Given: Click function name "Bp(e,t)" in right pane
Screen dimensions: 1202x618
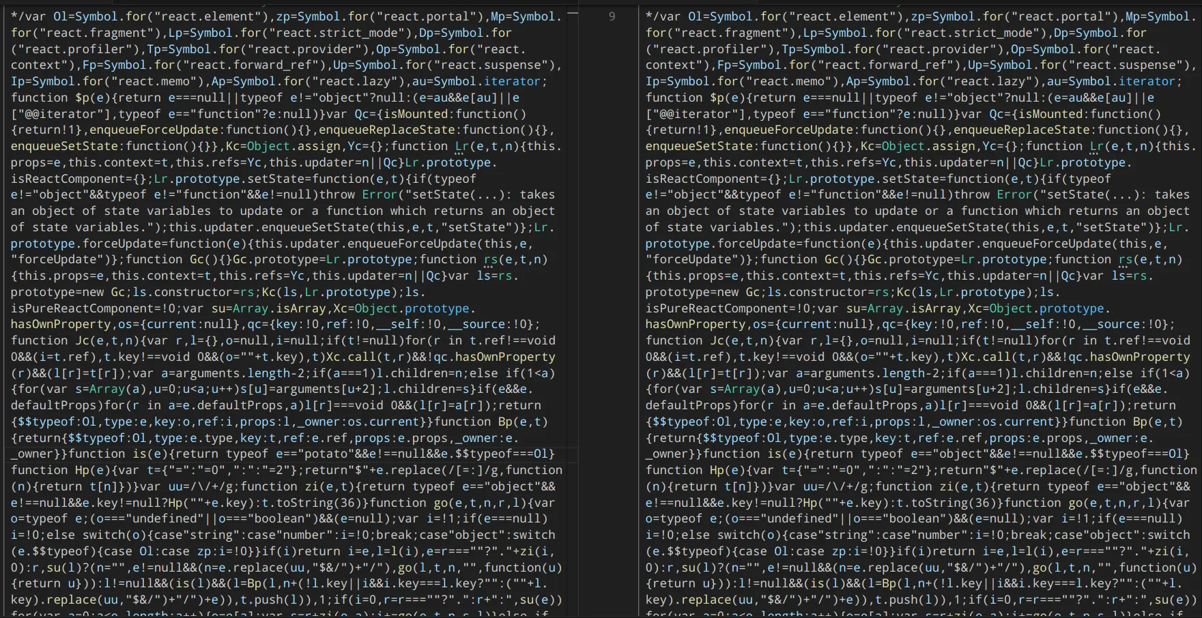Looking at the screenshot, I should 1158,422.
